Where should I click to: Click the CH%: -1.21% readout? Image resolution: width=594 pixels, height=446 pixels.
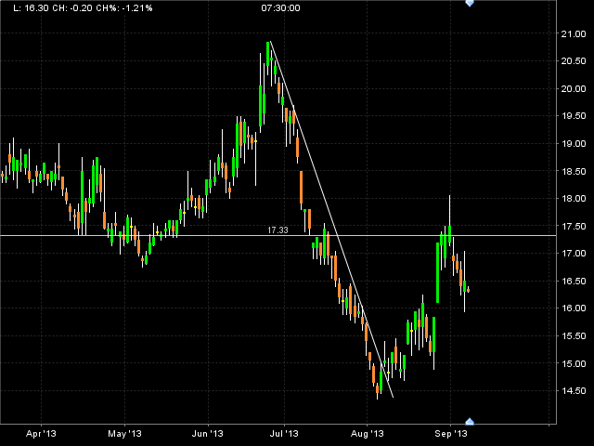(x=123, y=8)
